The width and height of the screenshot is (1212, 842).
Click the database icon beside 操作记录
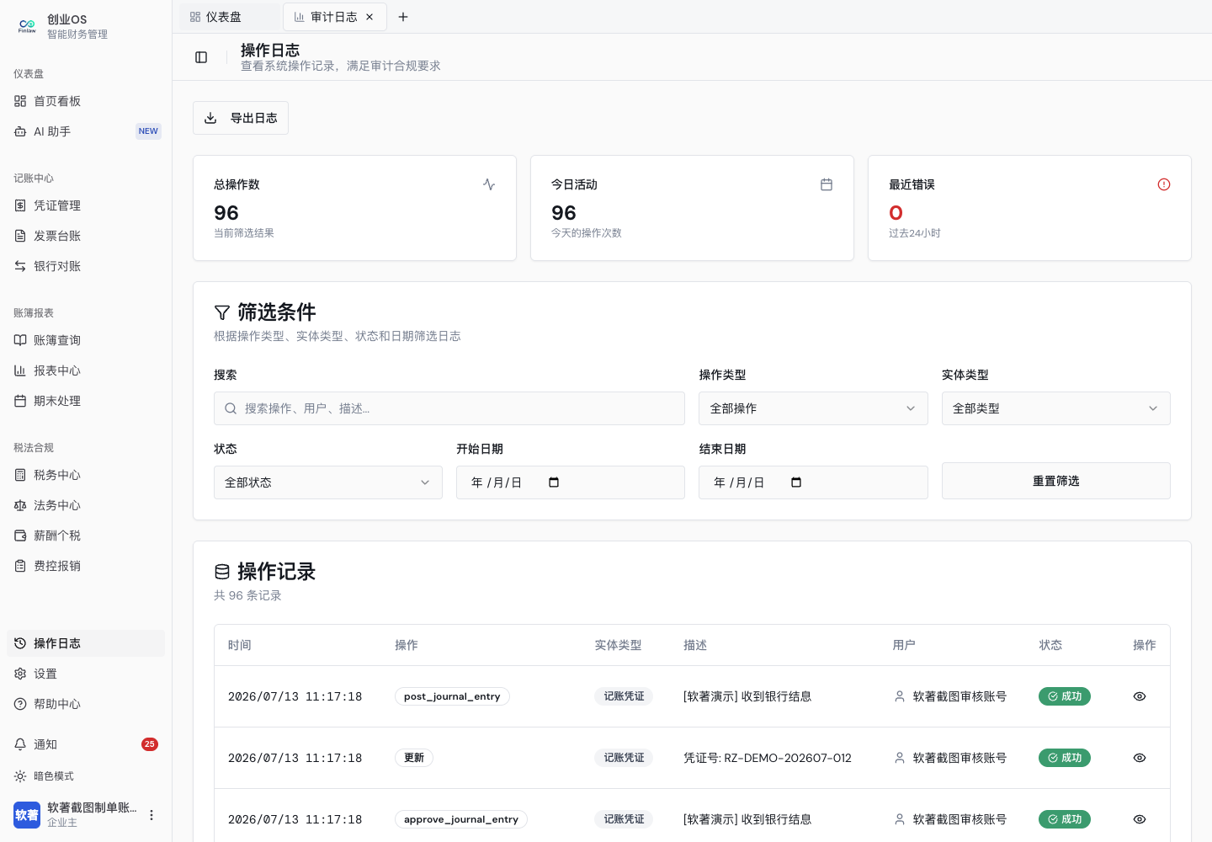222,572
